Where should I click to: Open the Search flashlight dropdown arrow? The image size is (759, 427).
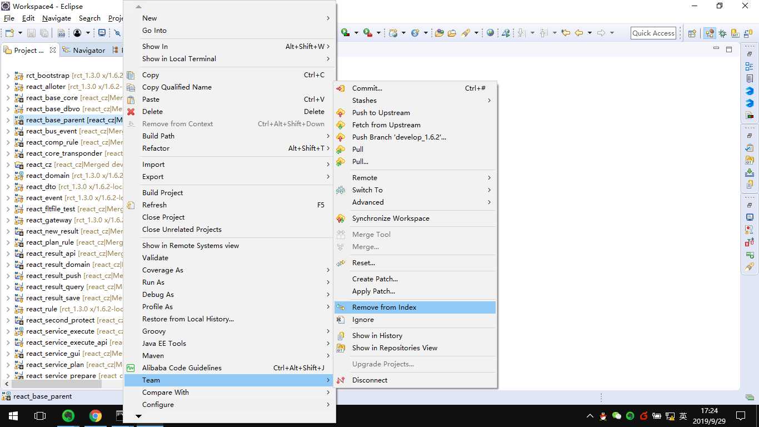click(x=477, y=33)
